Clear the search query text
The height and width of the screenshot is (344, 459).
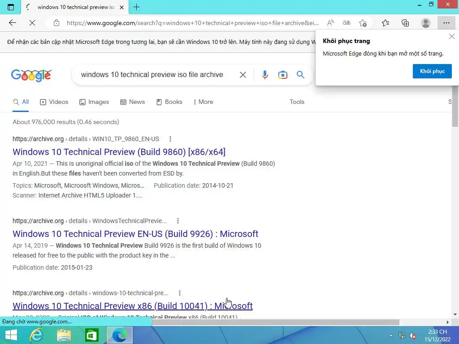point(242,75)
